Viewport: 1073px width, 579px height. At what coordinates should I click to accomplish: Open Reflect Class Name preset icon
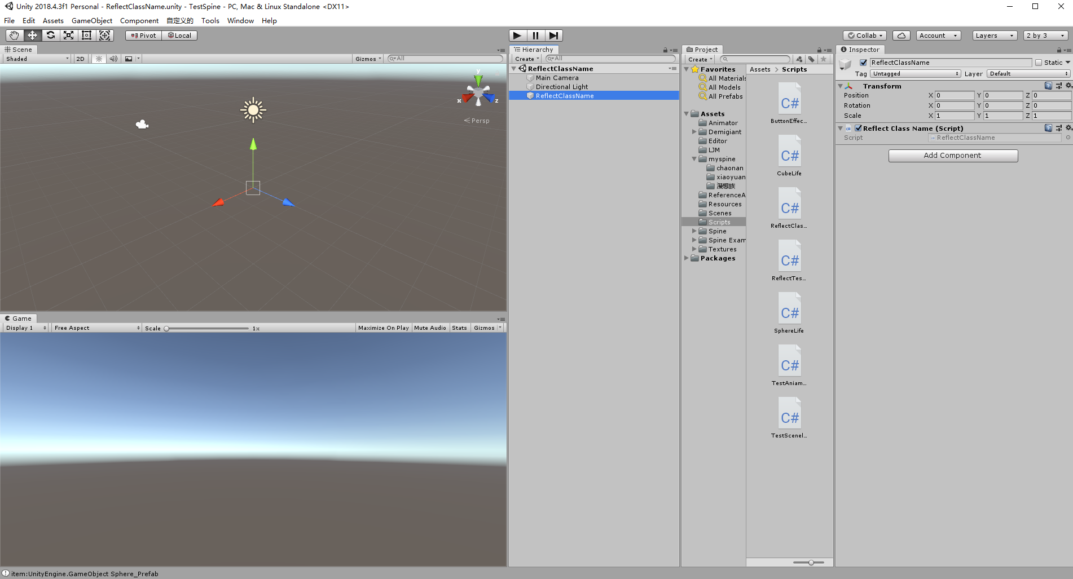tap(1058, 128)
